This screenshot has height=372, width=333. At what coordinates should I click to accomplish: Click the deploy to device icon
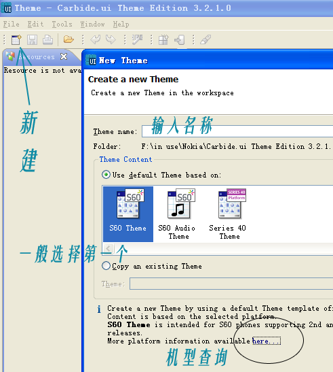click(x=180, y=39)
